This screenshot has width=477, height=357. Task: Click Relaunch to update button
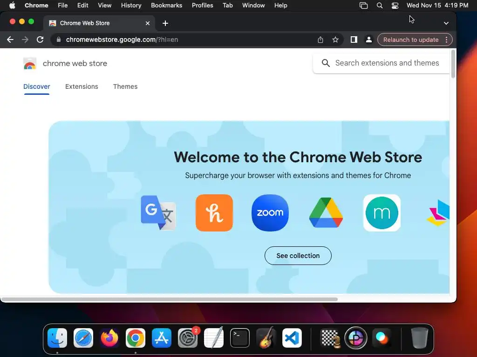tap(411, 40)
